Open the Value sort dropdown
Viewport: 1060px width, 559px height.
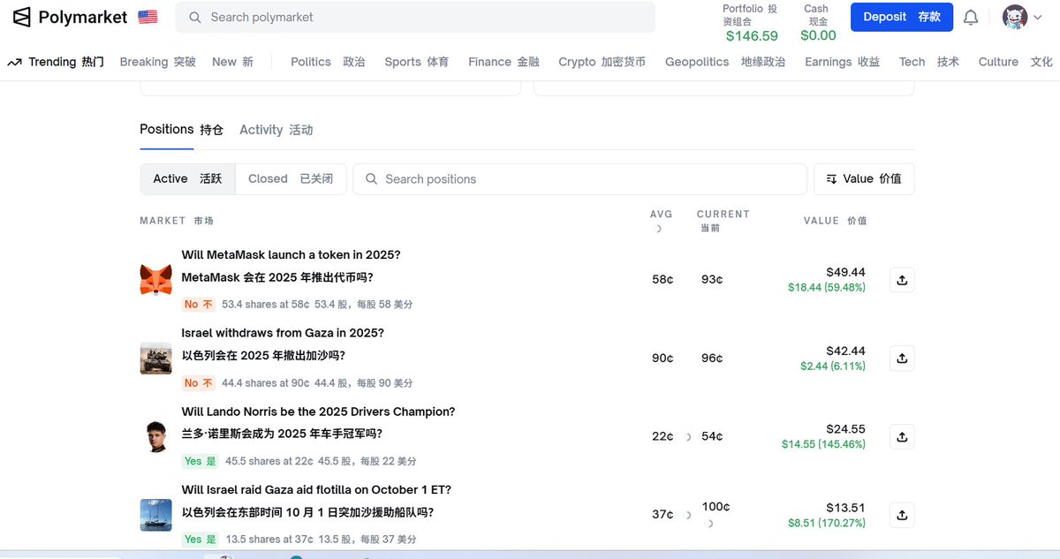point(864,178)
